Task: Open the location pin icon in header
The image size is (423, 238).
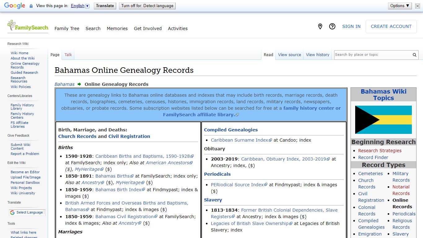Action: pyautogui.click(x=320, y=27)
